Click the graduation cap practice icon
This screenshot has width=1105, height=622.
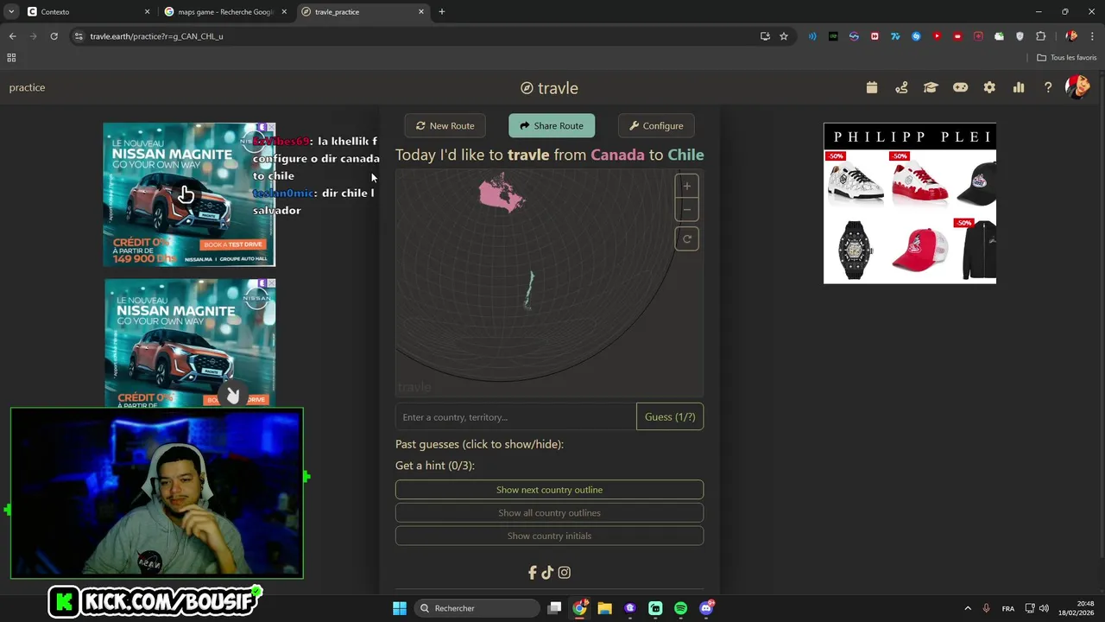[x=931, y=87]
